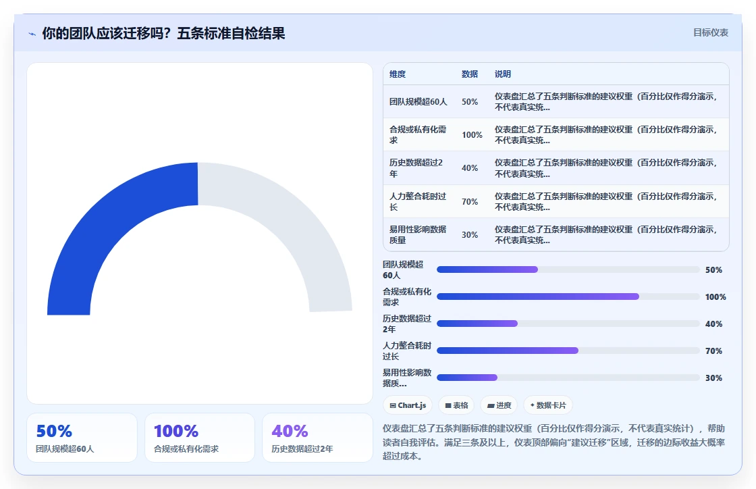Click the sparkle icon inside 数据卡片 chip
This screenshot has width=756, height=489.
coord(533,405)
